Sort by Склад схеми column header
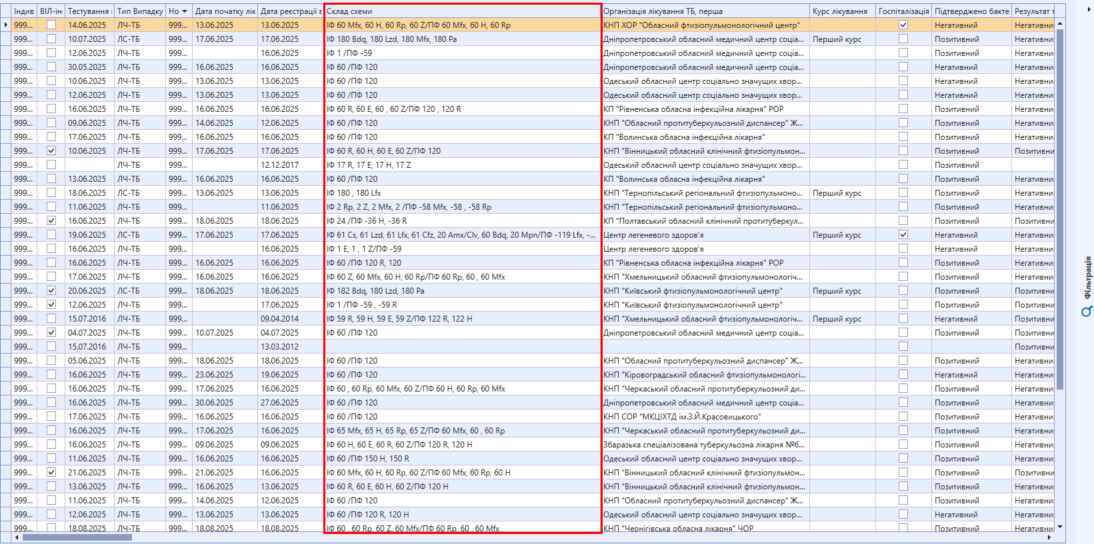The height and width of the screenshot is (544, 1094). [x=463, y=11]
